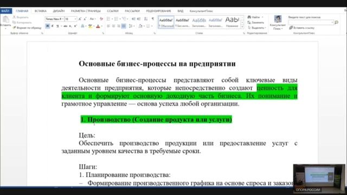
Task: Decrease paragraph indent
Action: tap(133, 19)
